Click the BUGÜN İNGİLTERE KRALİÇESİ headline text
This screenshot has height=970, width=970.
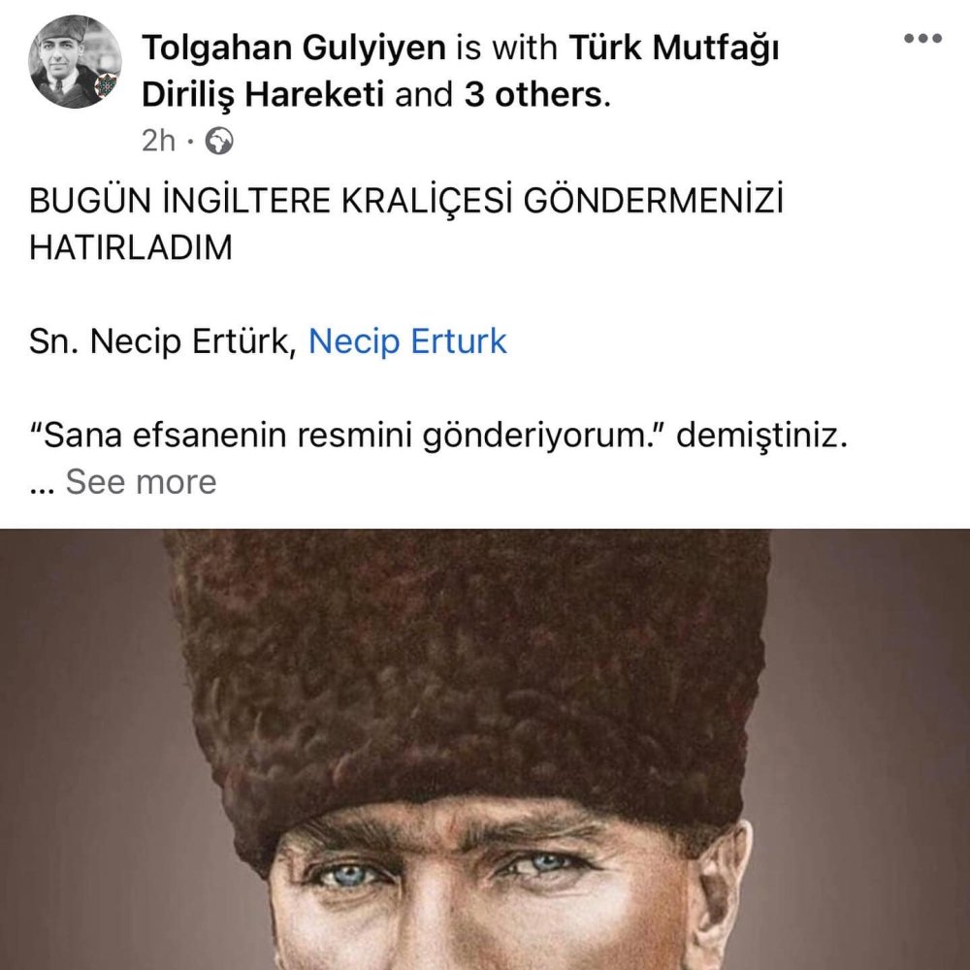405,200
